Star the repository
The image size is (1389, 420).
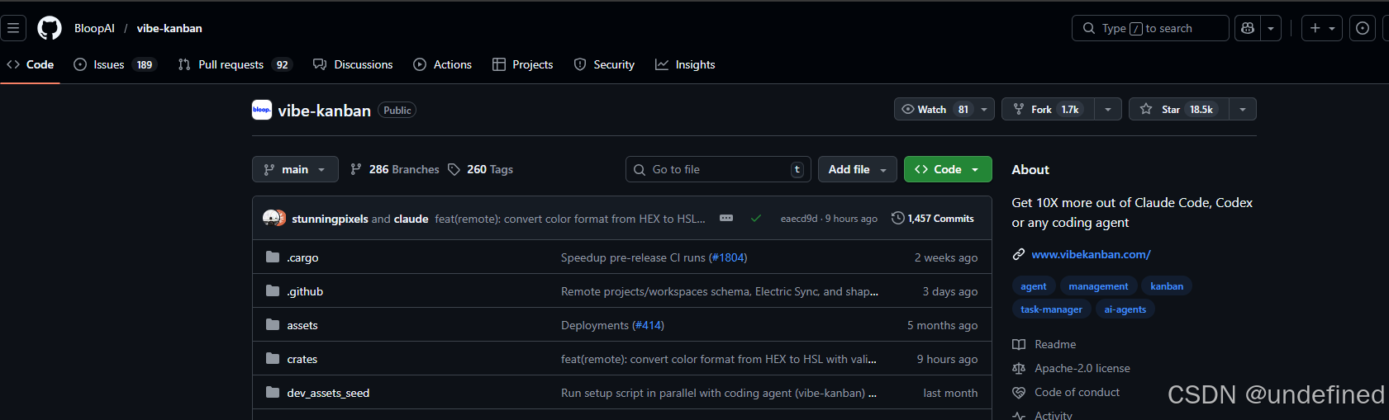(1179, 109)
